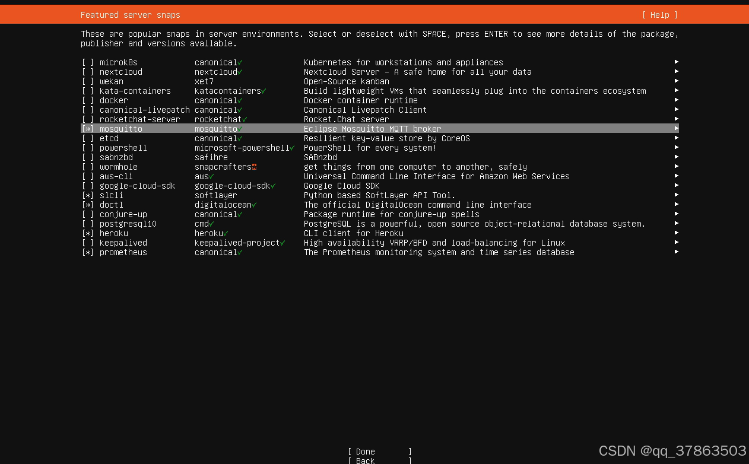Open details arrow on docker row

[x=677, y=100]
